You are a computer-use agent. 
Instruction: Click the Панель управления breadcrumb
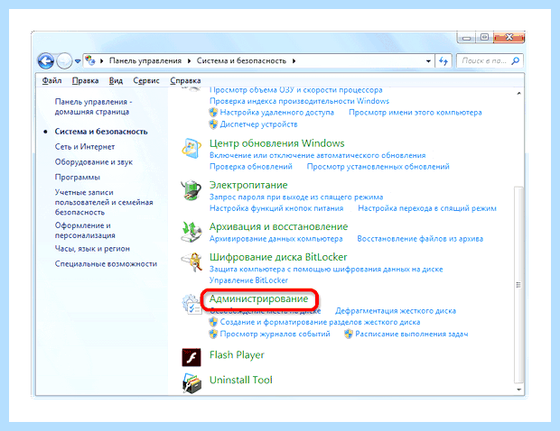[x=145, y=61]
